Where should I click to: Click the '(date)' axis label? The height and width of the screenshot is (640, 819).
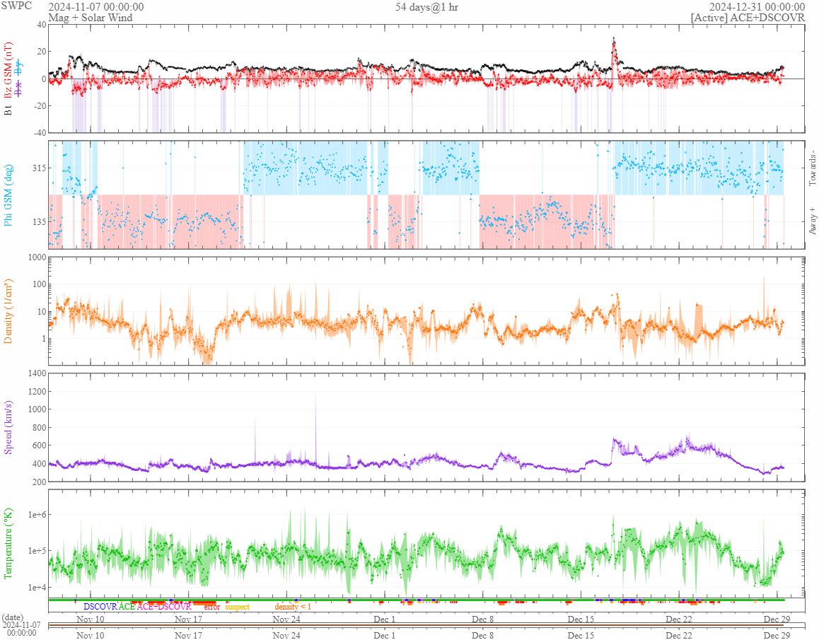coord(13,617)
